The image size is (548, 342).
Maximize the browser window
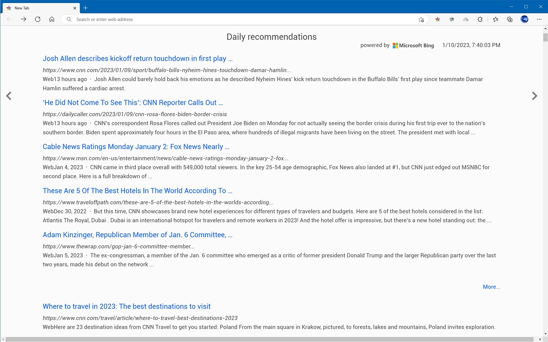(x=526, y=6)
